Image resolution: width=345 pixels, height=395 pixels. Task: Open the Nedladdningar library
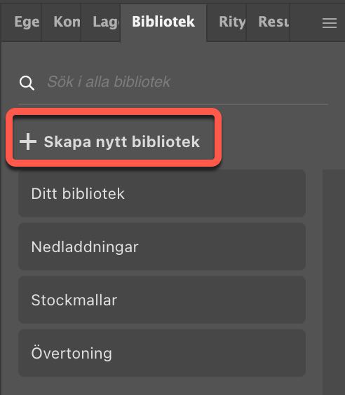(162, 247)
